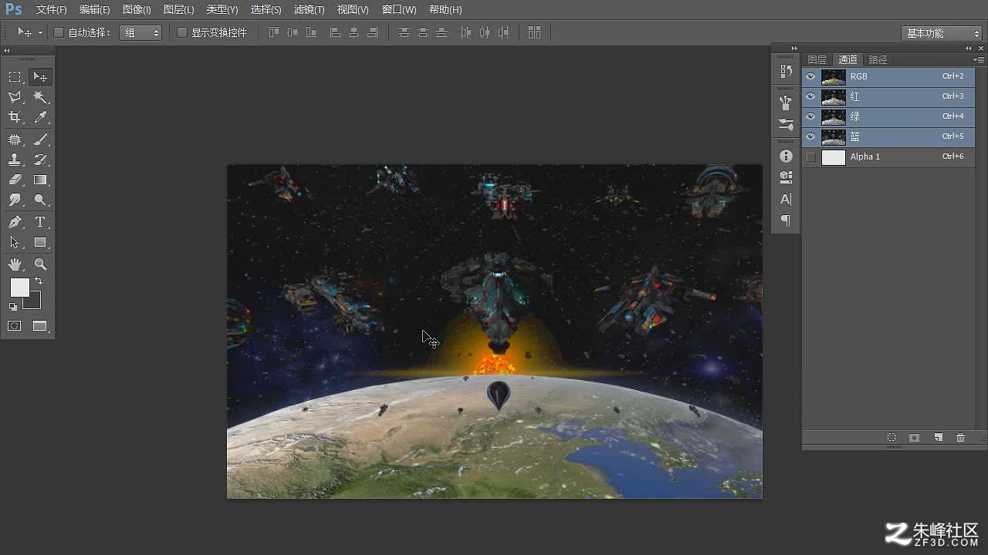Toggle Quick Mask mode
The image size is (988, 555).
pyautogui.click(x=15, y=326)
